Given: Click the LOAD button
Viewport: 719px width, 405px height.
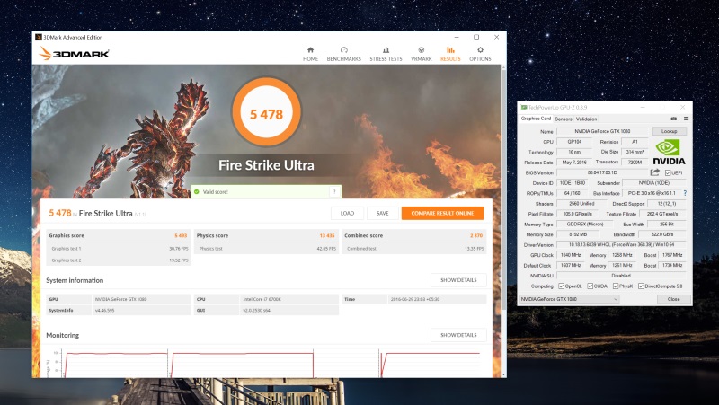Looking at the screenshot, I should click(x=347, y=213).
